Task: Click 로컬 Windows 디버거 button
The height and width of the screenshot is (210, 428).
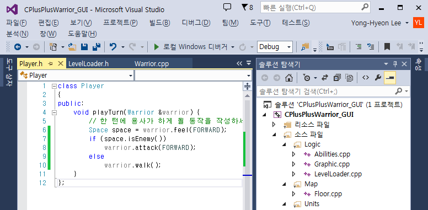Action: [191, 47]
